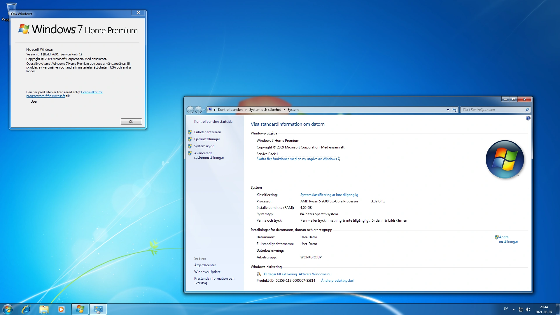Click the help question mark icon
Viewport: 560px width, 315px height.
(528, 118)
